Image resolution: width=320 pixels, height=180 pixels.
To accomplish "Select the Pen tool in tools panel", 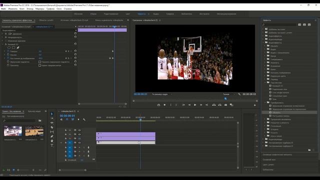I will [x=52, y=136].
